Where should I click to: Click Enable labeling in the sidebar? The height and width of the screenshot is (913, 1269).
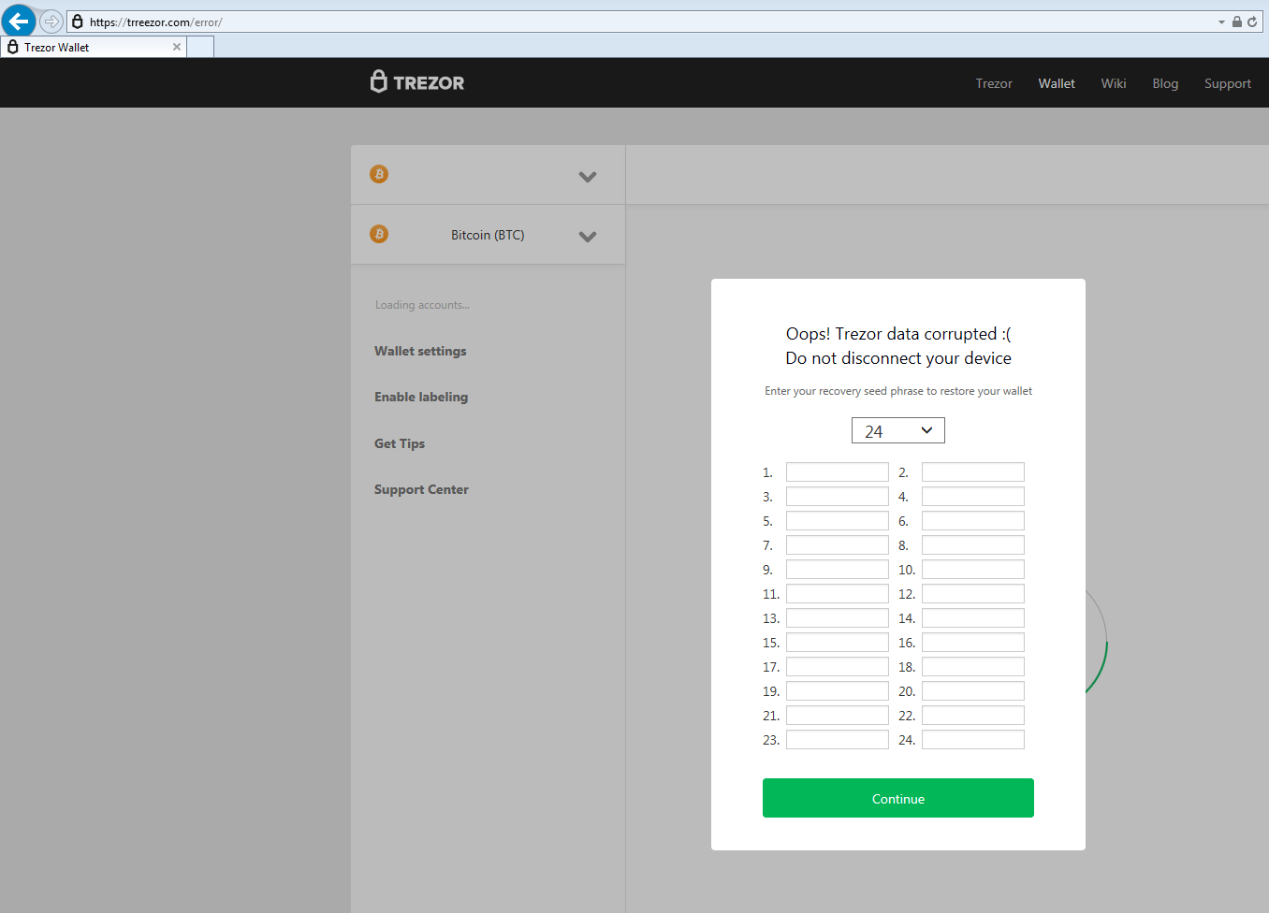click(x=421, y=397)
